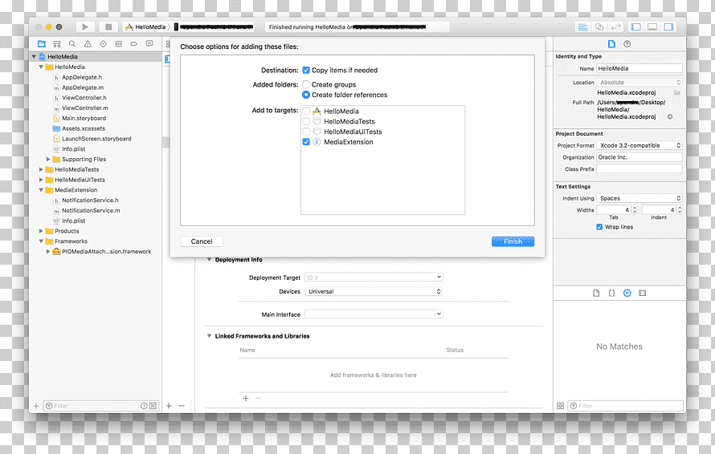Select PIOMediaAttach...sion.framework item
The height and width of the screenshot is (454, 715).
[106, 251]
